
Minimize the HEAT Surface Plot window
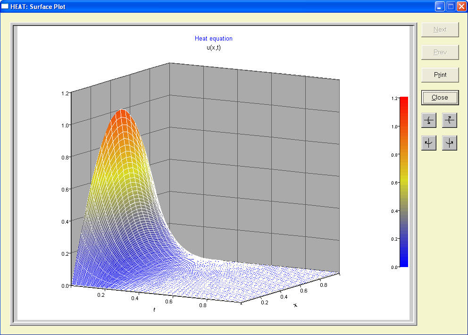(x=440, y=7)
